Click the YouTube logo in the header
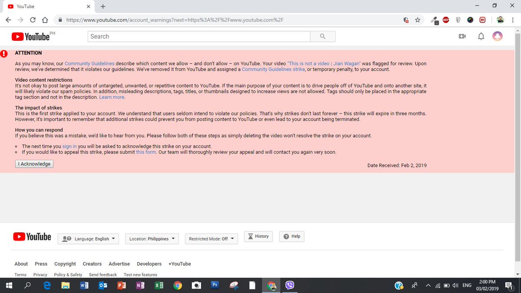521x293 pixels. 30,36
